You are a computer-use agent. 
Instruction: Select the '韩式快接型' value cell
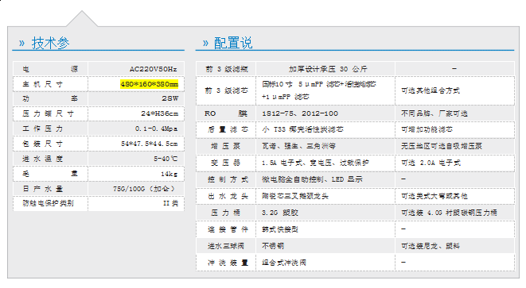(280, 229)
